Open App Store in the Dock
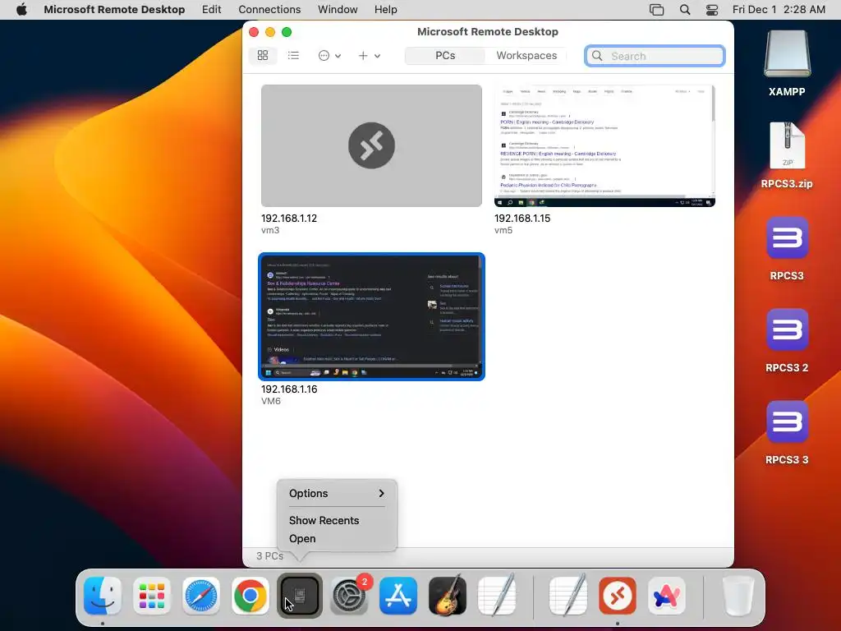The height and width of the screenshot is (631, 841). coord(398,596)
